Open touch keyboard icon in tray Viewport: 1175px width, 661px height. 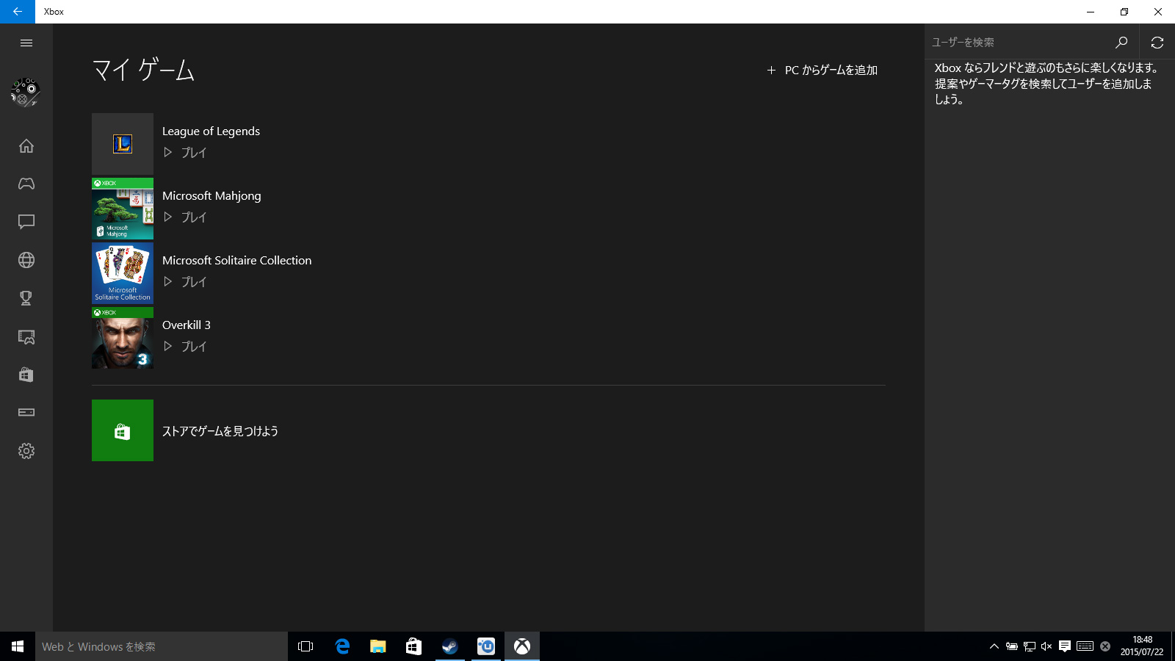[1085, 646]
